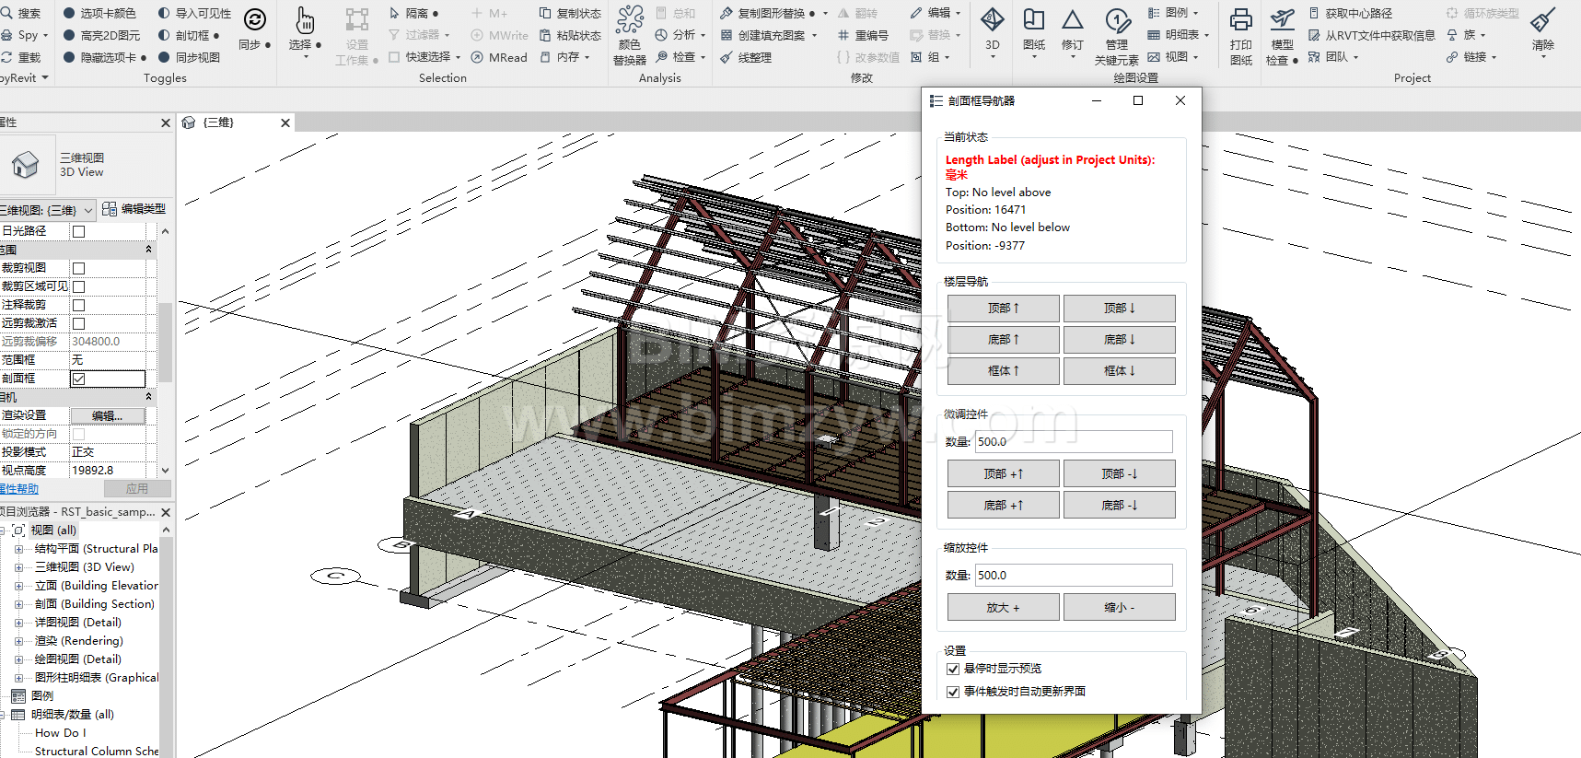The height and width of the screenshot is (758, 1581).
Task: Click the 同步 sync icon
Action: pyautogui.click(x=254, y=20)
